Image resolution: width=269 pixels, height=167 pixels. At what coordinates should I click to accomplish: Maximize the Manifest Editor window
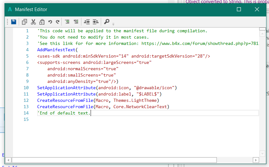[239, 9]
